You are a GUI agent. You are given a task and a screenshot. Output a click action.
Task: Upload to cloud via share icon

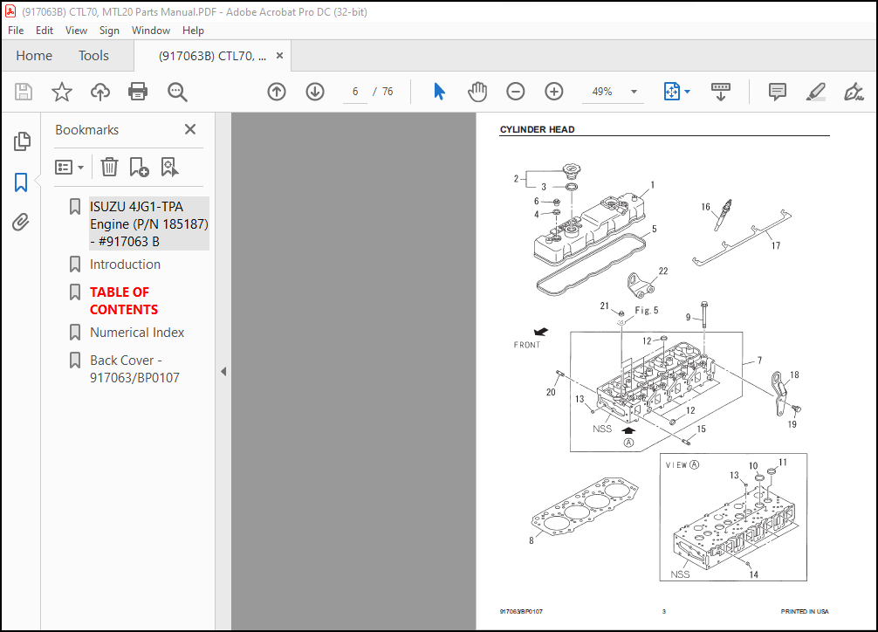point(100,92)
